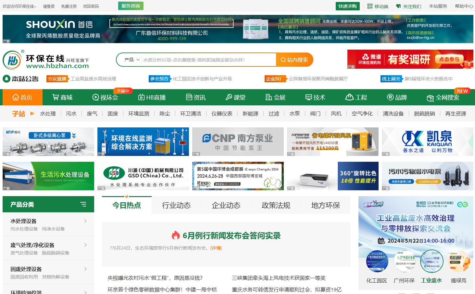The height and width of the screenshot is (294, 475).
Task: Click the flame icon beside 6月例行新闻 headline
Action: point(176,235)
